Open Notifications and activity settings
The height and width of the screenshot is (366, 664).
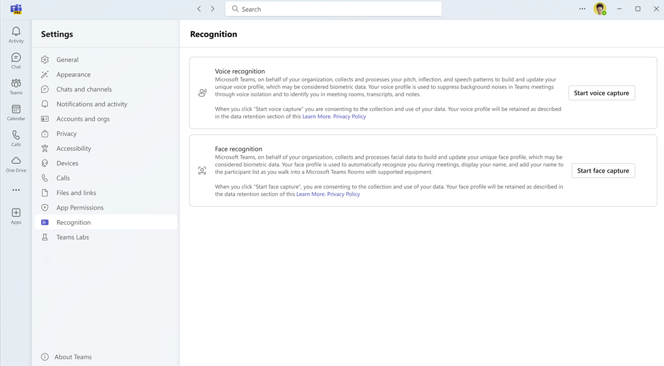pyautogui.click(x=106, y=104)
